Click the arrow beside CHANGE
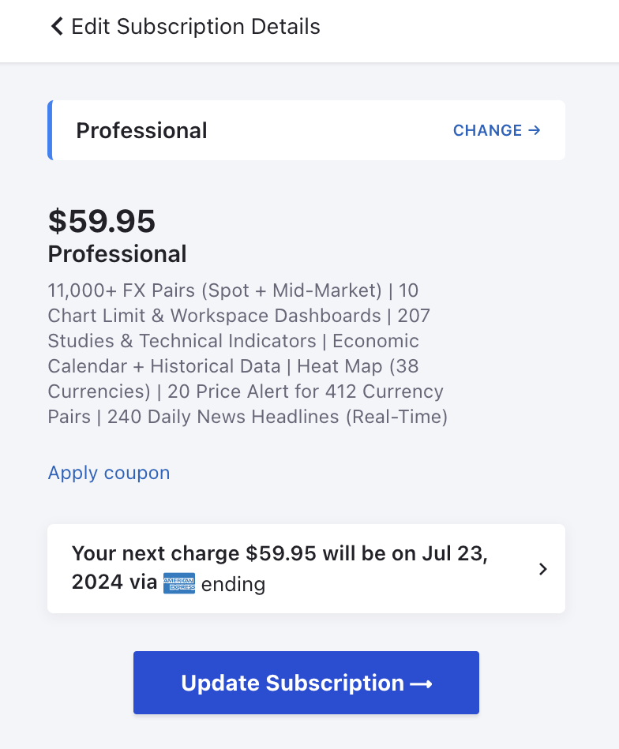 (x=535, y=130)
